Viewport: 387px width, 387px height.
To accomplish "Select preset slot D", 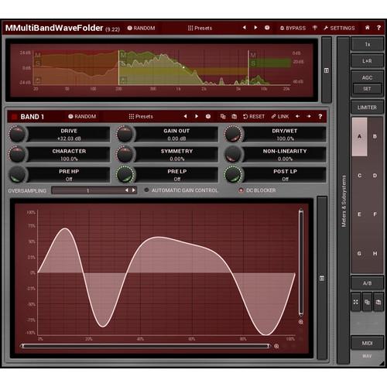I will pyautogui.click(x=375, y=176).
